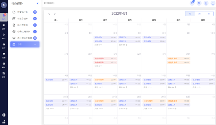Open the red 15:18 event on April 13

coord(105,59)
